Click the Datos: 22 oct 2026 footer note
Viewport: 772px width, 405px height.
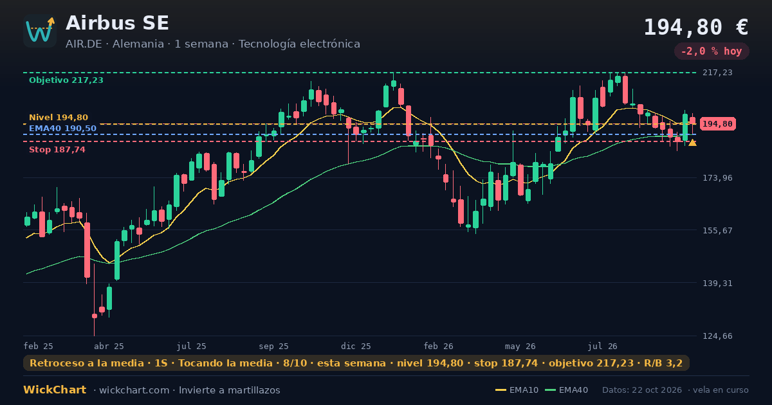643,390
